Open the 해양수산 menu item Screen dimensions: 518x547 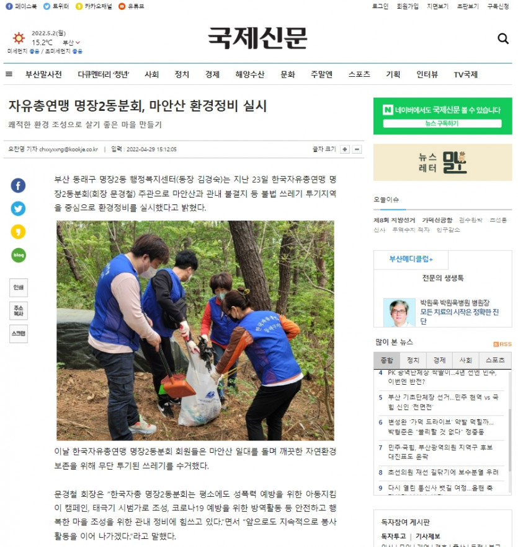click(x=250, y=74)
